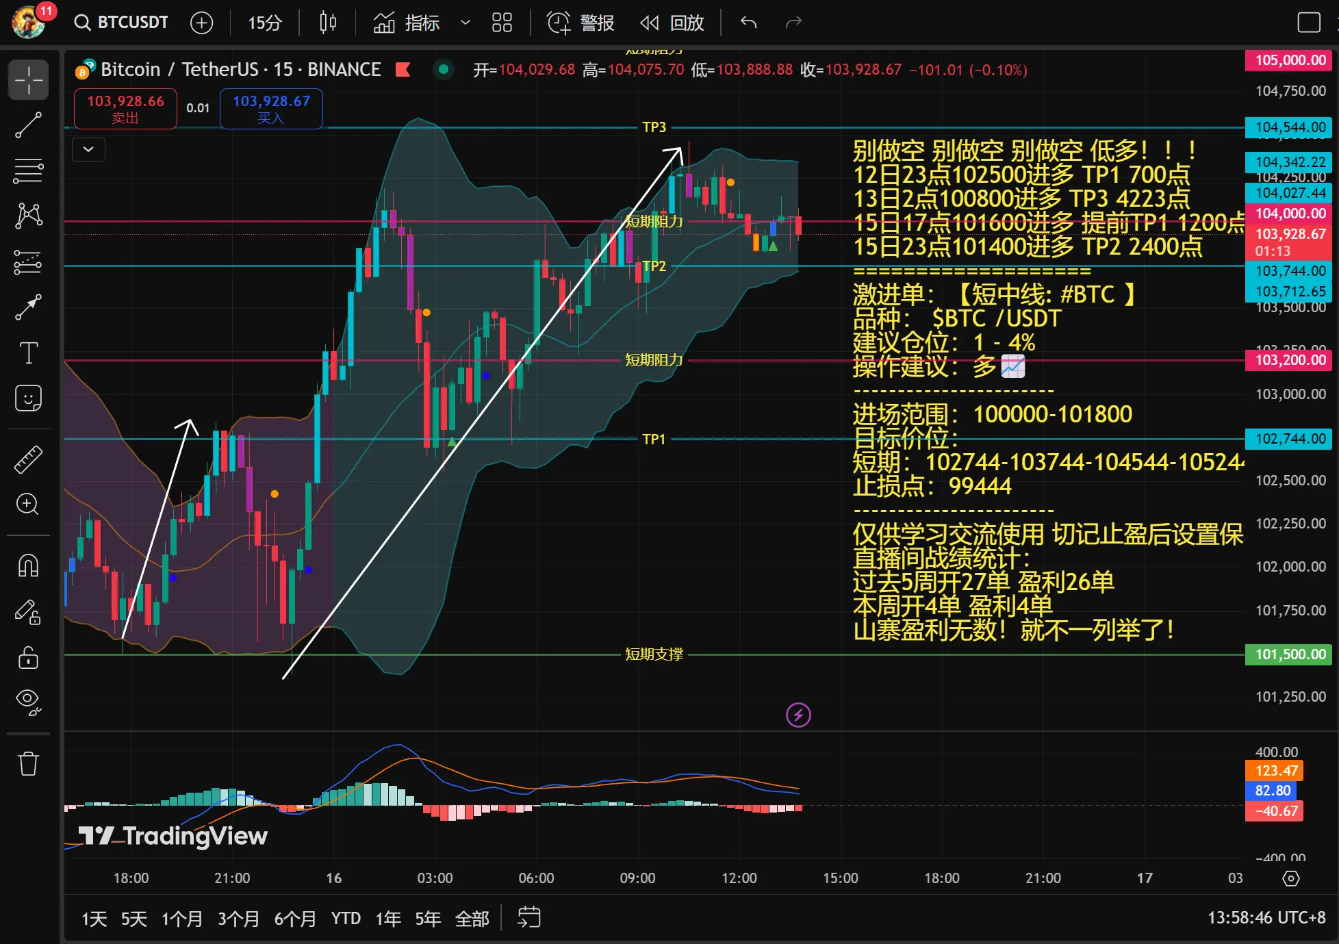Redo the last chart action
Screen dimensions: 1339x944
coord(793,23)
